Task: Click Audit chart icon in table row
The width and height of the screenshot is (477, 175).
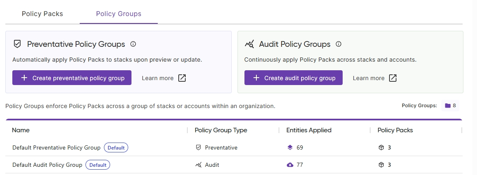Action: [x=198, y=165]
